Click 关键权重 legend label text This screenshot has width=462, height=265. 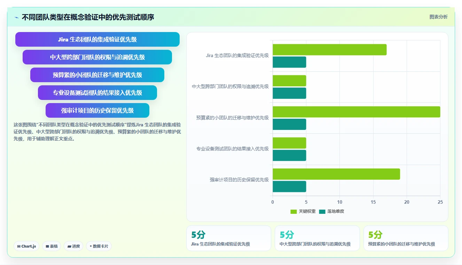307,211
